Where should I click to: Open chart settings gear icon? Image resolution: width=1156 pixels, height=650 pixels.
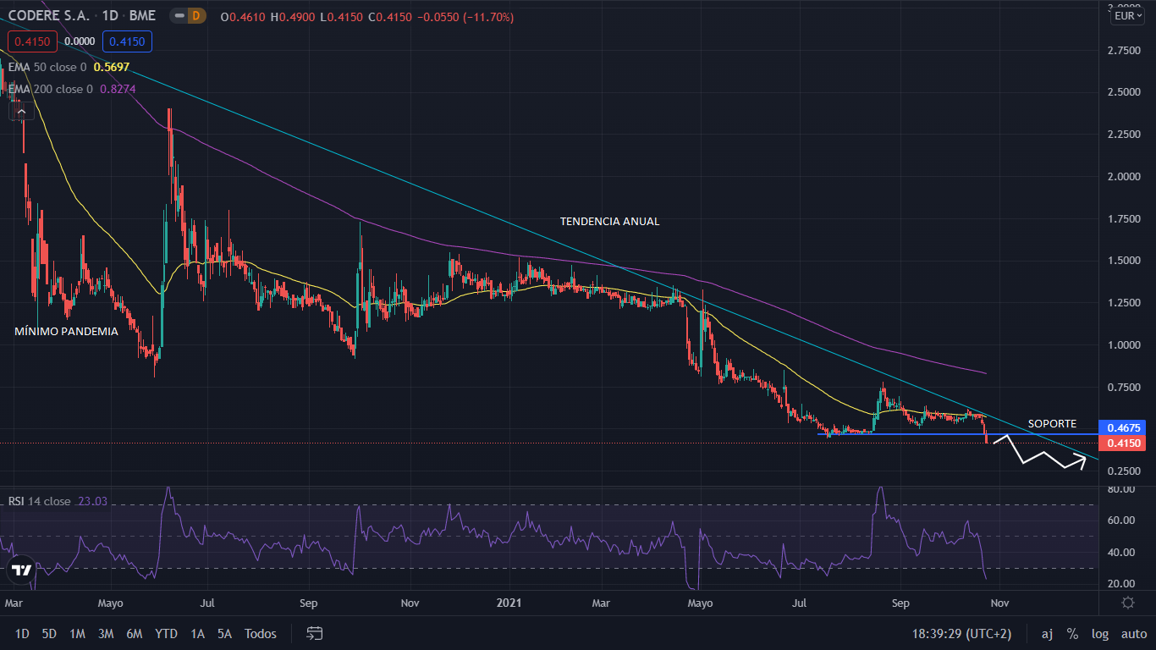[1127, 603]
